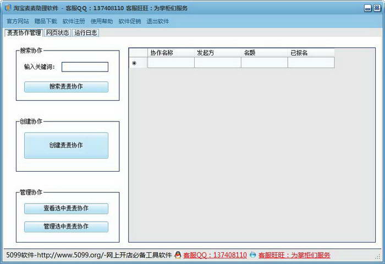Click the 管理选中麦麦协作 button
This screenshot has width=385, height=264.
[x=66, y=227]
